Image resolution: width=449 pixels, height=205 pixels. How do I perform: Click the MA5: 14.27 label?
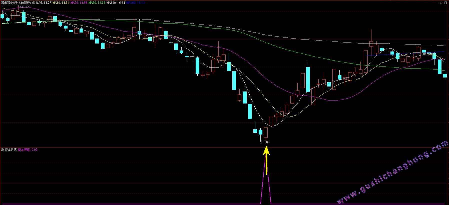pos(44,3)
